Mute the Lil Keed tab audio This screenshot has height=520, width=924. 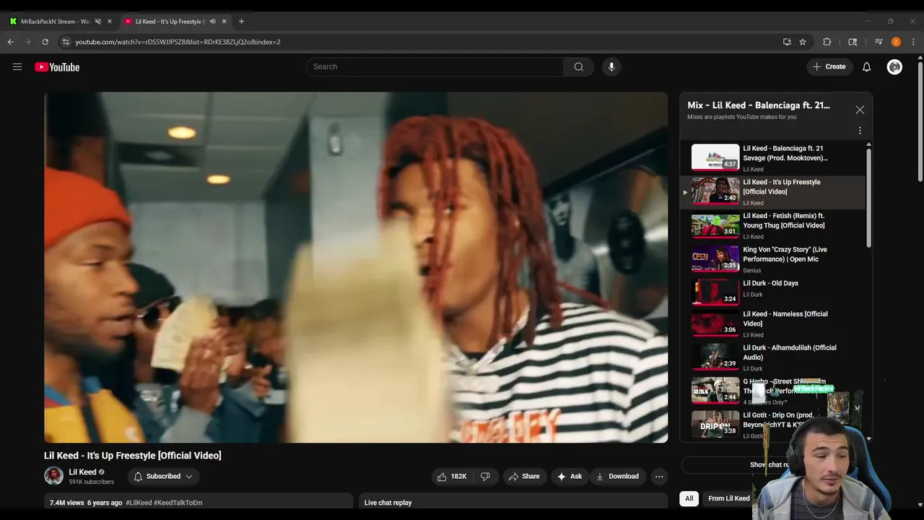(x=212, y=22)
